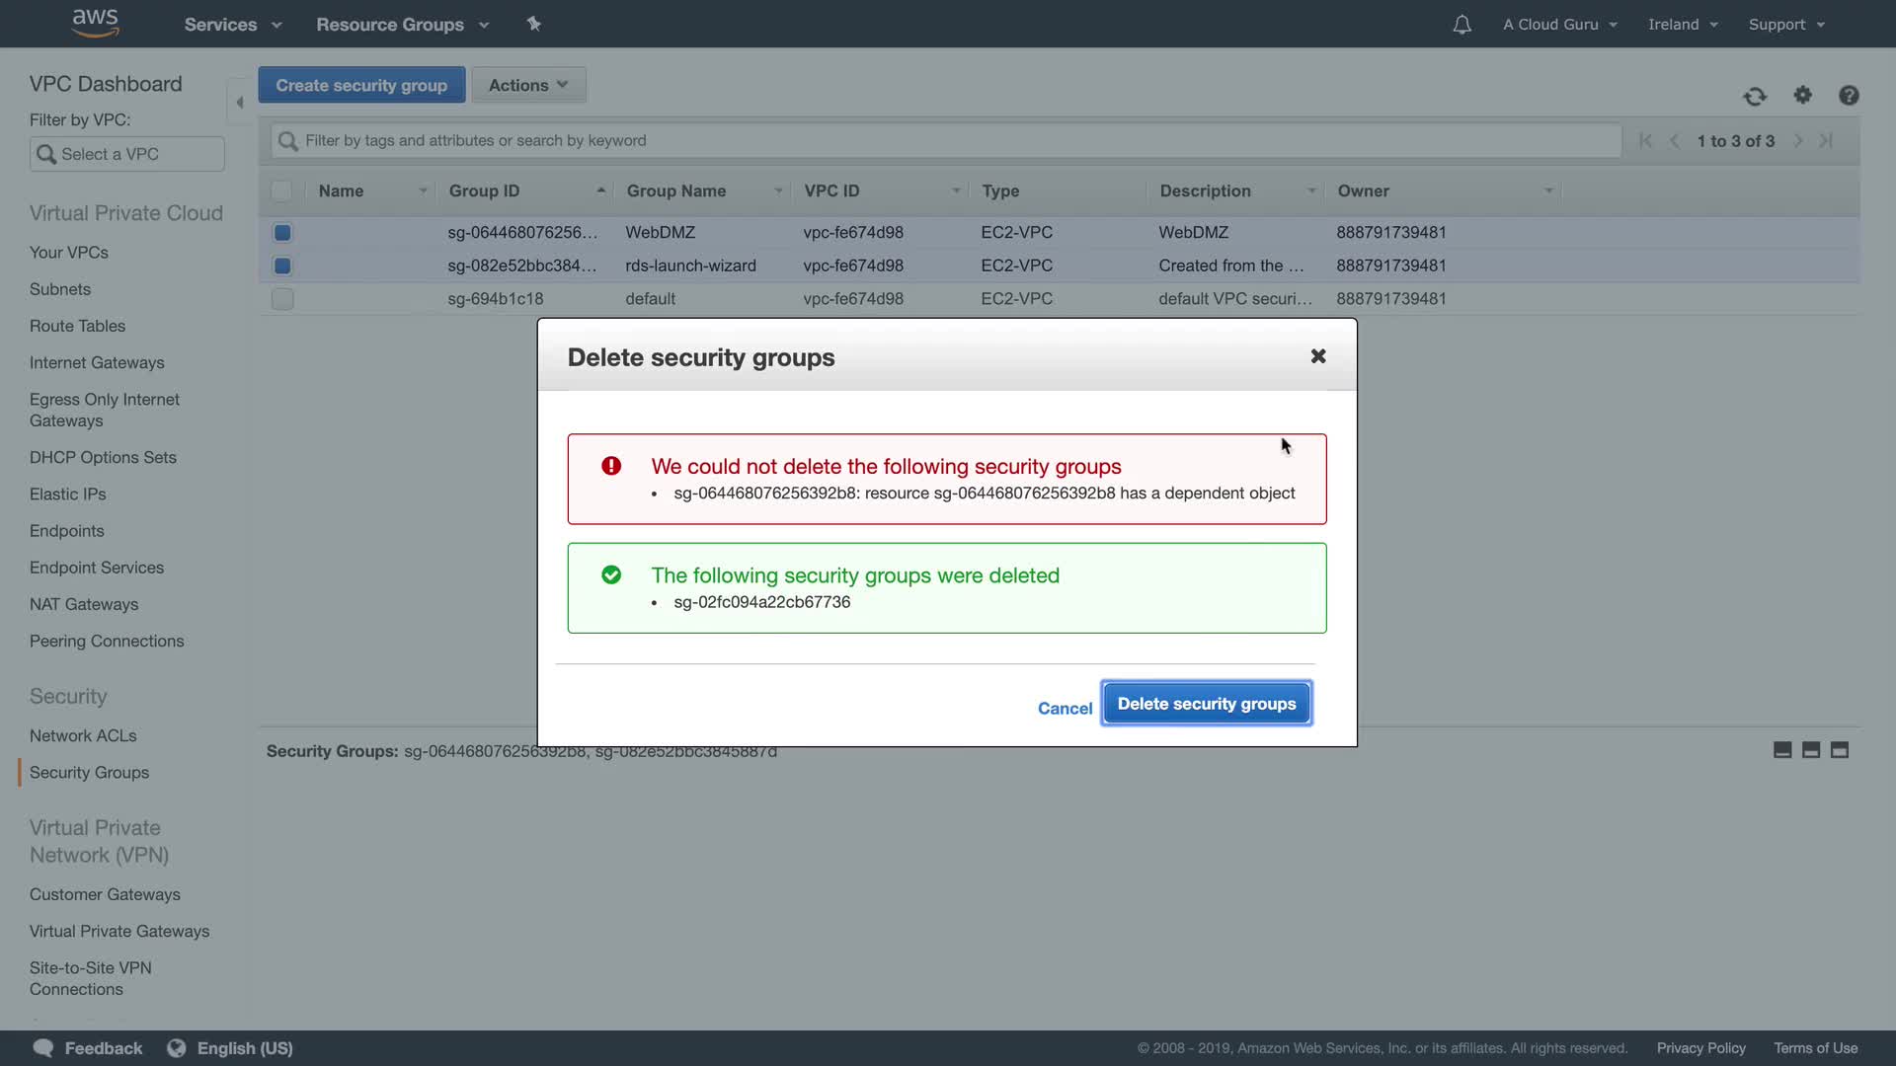Go to the AWS home logo

(95, 23)
